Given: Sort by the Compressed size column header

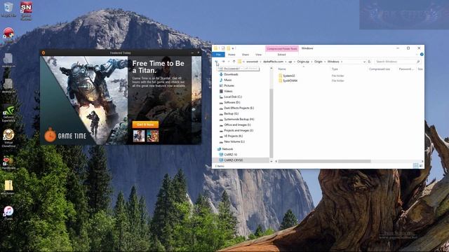Looking at the screenshot, I should pyautogui.click(x=380, y=69).
